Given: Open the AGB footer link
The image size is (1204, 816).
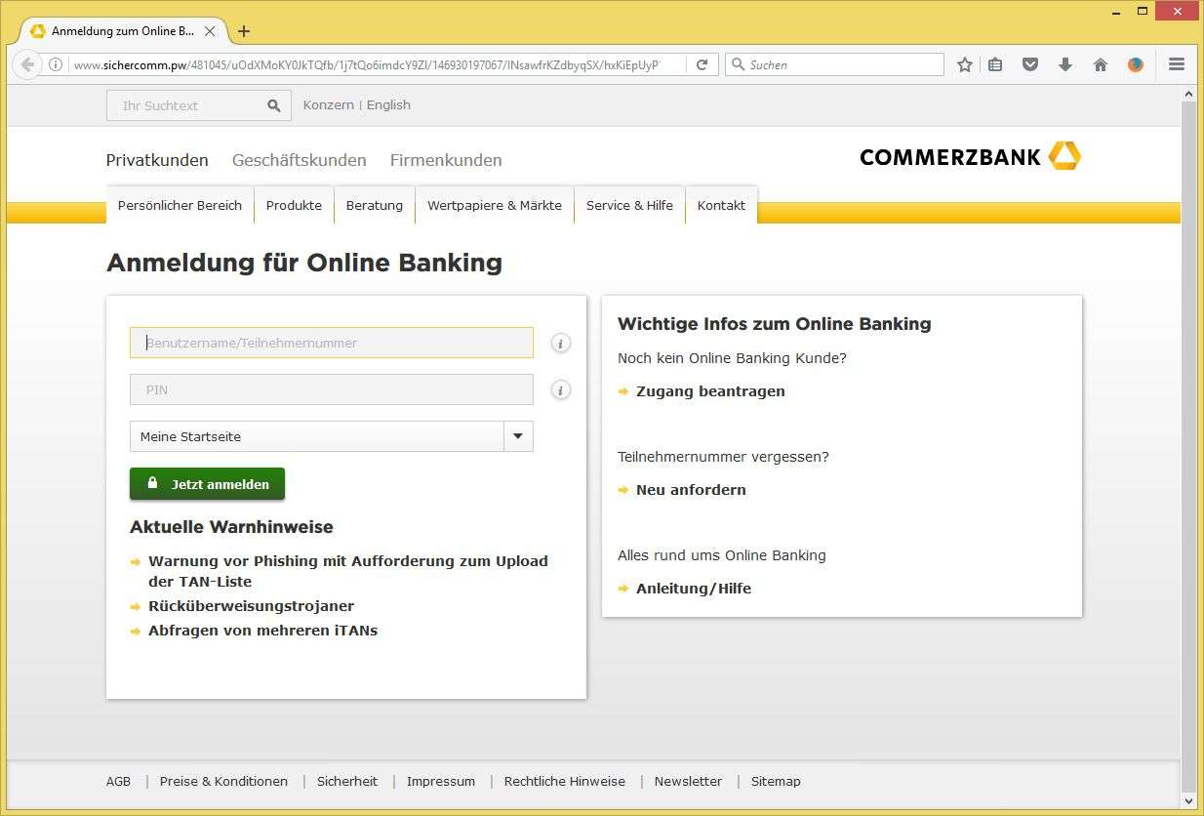Looking at the screenshot, I should coord(118,782).
